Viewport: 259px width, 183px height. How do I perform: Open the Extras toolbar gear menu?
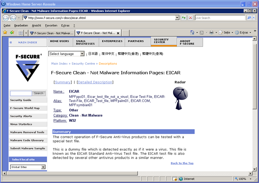click(243, 32)
